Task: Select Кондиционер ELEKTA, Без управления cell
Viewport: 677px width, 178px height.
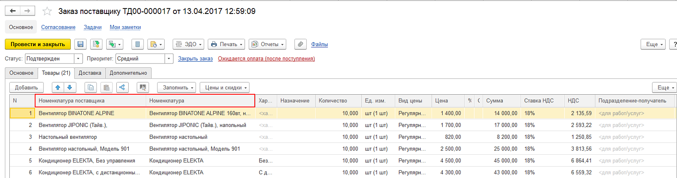Action: click(x=91, y=161)
